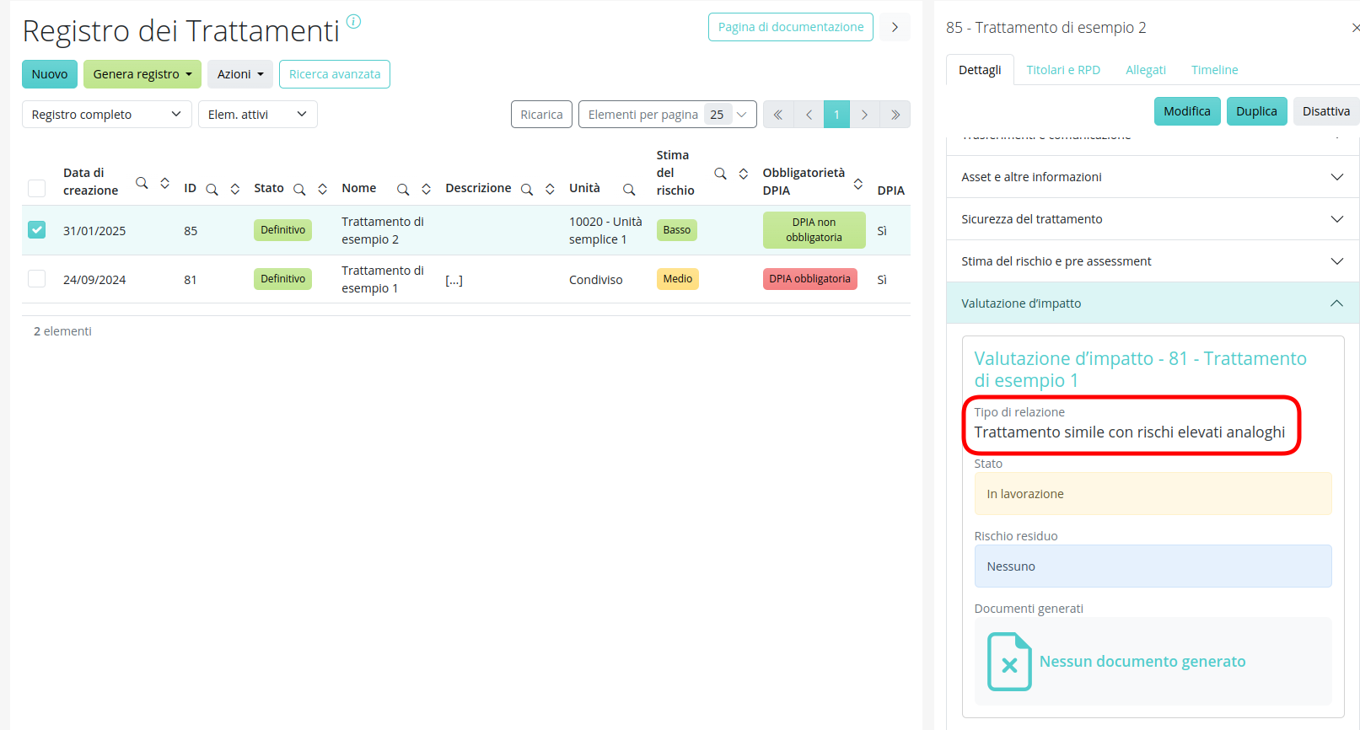Close the Trattamento di esempio 2 panel
The image size is (1360, 730).
pyautogui.click(x=1355, y=28)
